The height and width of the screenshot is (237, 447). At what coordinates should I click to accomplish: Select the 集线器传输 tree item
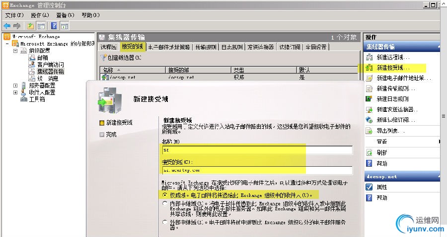pos(51,72)
